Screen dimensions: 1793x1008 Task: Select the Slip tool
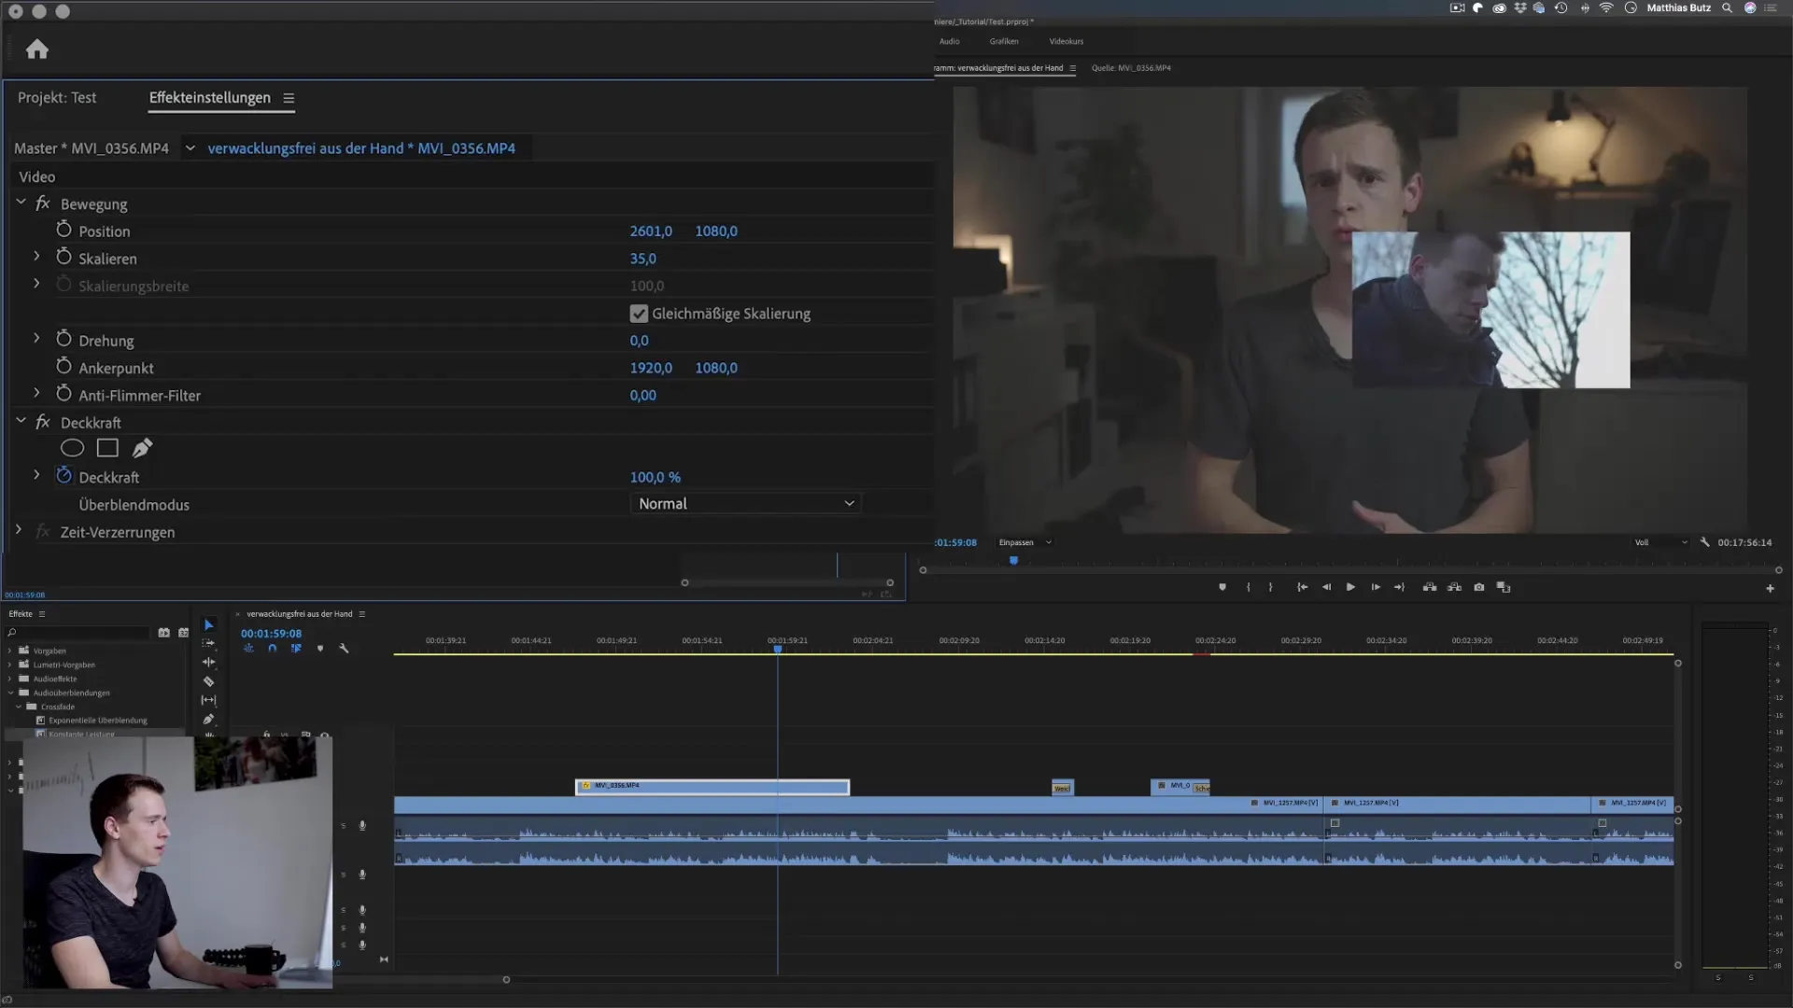pyautogui.click(x=209, y=700)
